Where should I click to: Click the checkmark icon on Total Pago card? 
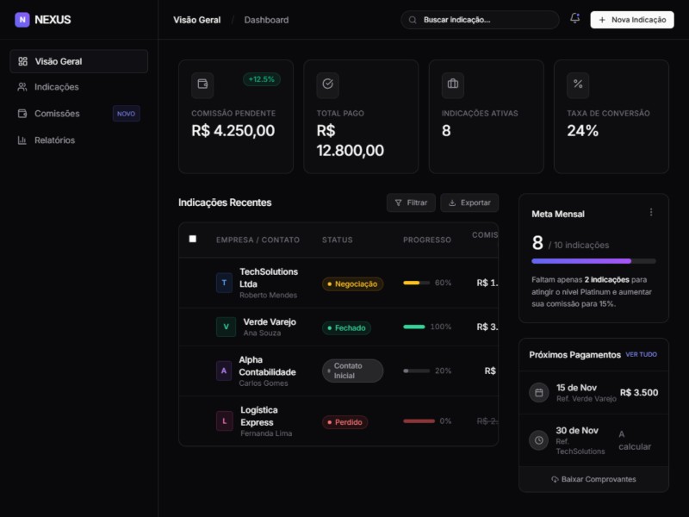coord(327,84)
